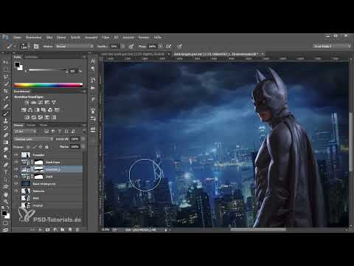
Task: Hide the Stadt Kopie layer
Action: point(16,163)
